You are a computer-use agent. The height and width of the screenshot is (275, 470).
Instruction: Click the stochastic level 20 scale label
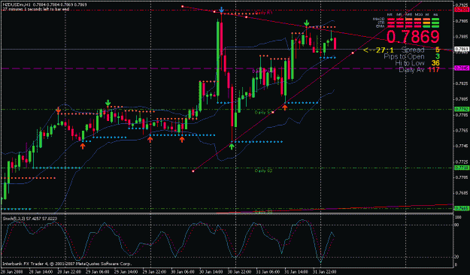456,257
